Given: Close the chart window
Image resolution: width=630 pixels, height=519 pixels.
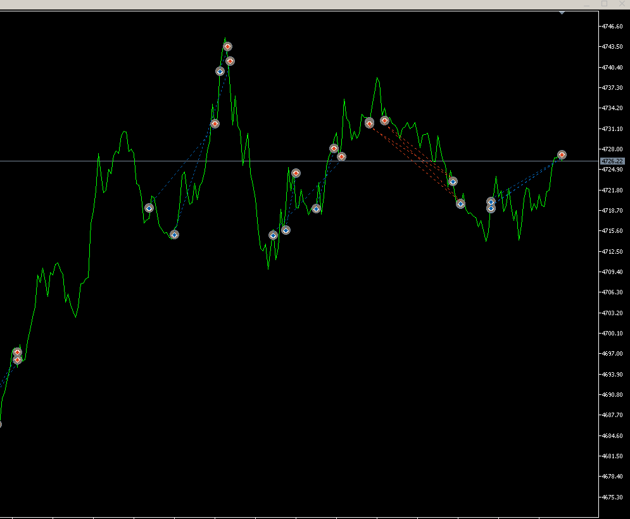Looking at the screenshot, I should (621, 4).
